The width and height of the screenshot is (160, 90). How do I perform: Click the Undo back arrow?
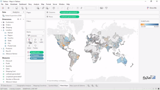tap(9, 8)
